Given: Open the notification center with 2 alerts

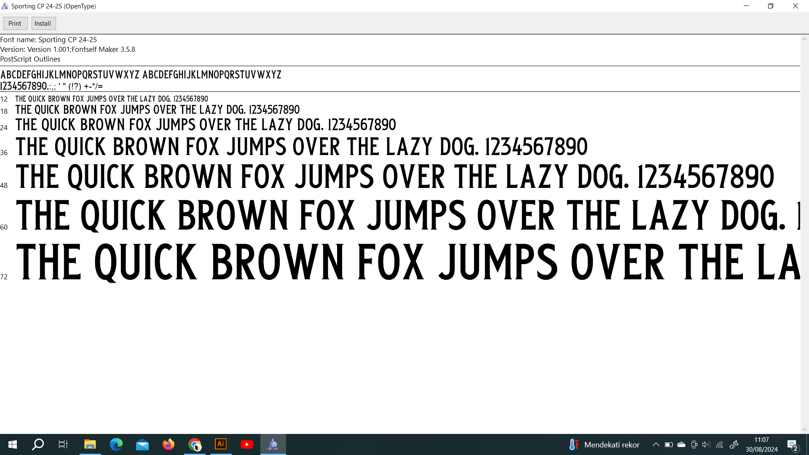Looking at the screenshot, I should 792,444.
